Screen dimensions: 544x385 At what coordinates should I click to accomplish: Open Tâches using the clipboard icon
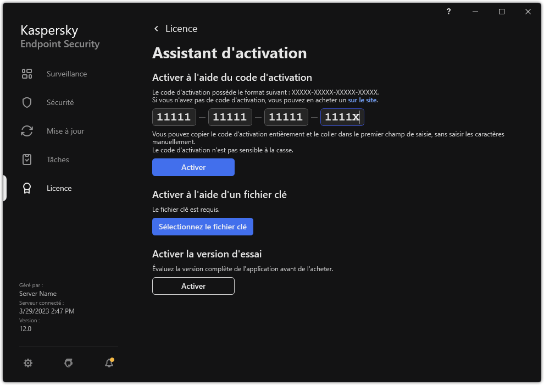[x=27, y=159]
